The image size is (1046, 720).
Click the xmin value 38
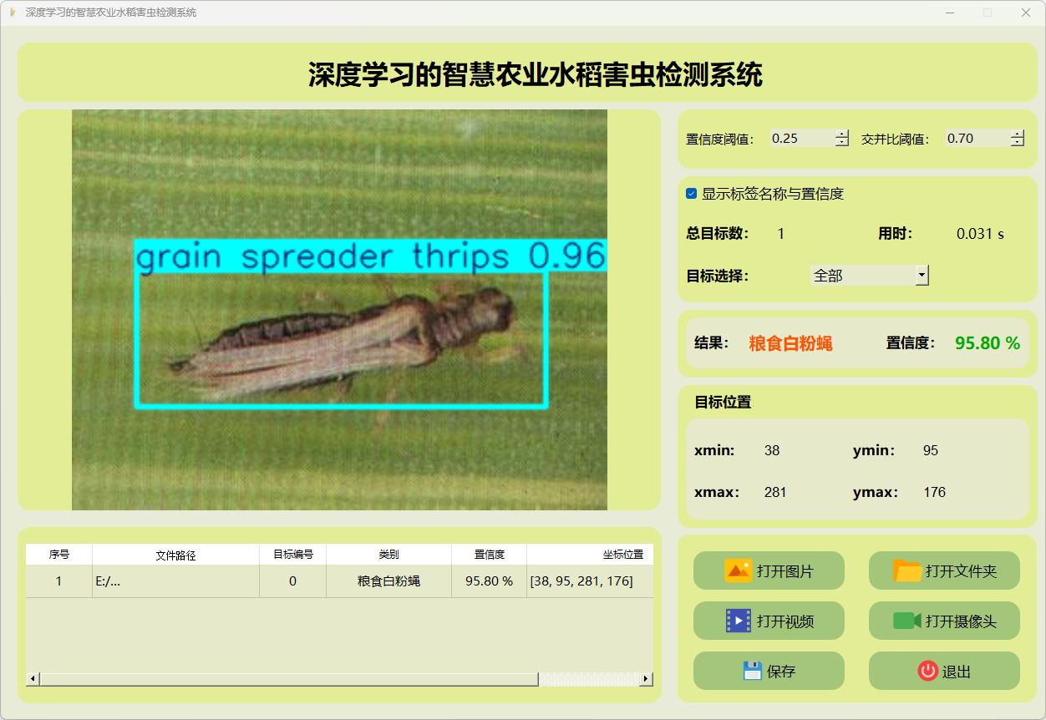772,451
